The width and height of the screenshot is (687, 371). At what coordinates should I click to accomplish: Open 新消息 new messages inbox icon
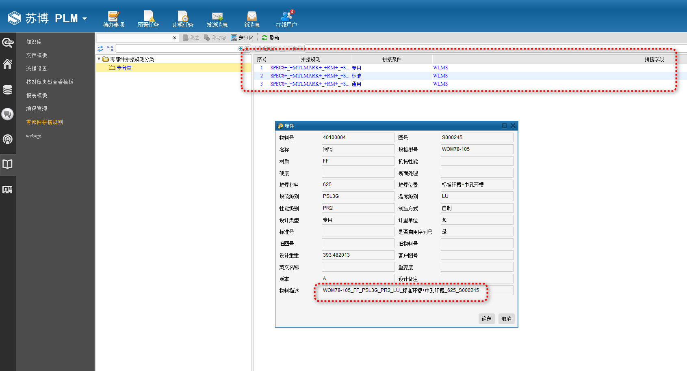pyautogui.click(x=251, y=19)
